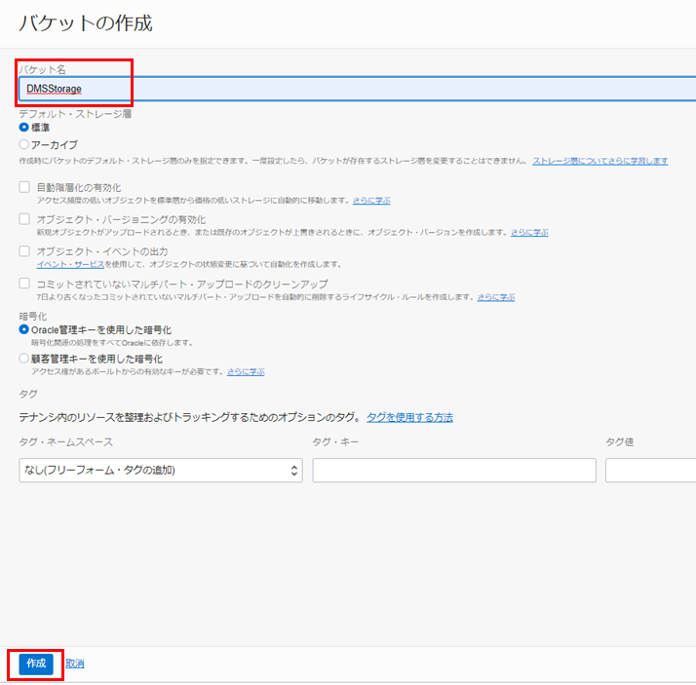Open さらに学ぶ link for auto-tiering description

pyautogui.click(x=370, y=200)
